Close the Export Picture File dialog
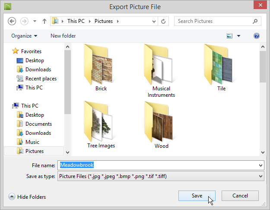The width and height of the screenshot is (270, 210). 260,5
